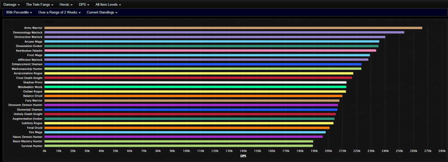Screen dimensions: 448x162
Task: Click the Destruction Warlock bar
Action: point(215,37)
